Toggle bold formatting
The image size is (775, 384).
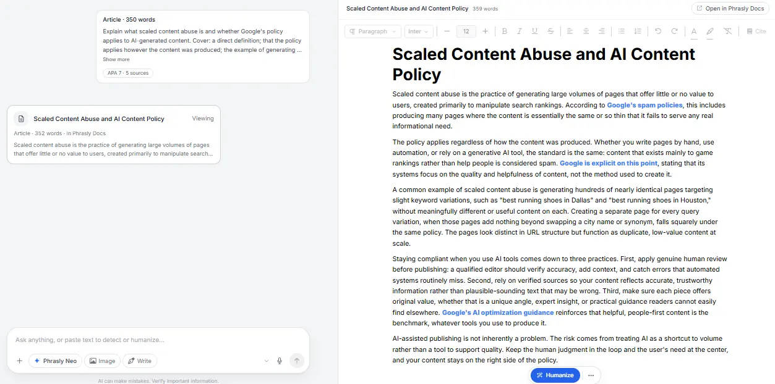(x=504, y=31)
